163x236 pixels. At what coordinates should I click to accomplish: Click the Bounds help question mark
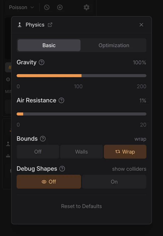tap(43, 139)
